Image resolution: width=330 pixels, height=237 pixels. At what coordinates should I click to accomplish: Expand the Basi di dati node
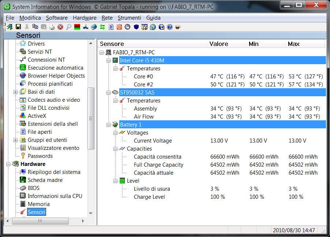15,92
